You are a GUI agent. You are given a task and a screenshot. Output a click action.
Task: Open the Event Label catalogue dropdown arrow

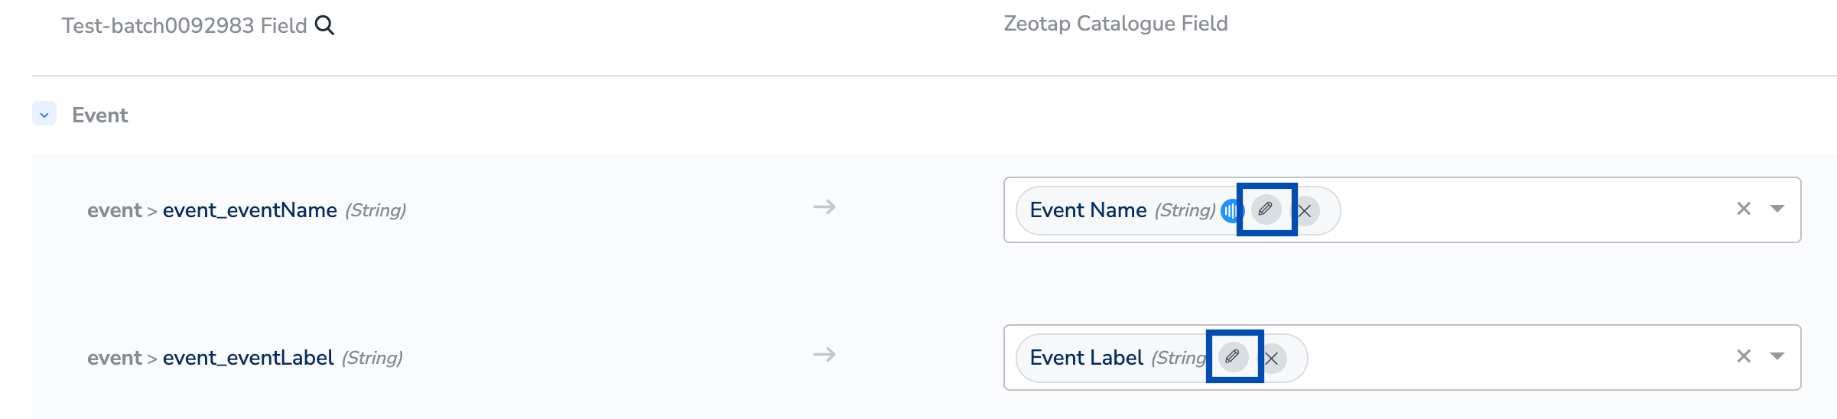pyautogui.click(x=1777, y=356)
